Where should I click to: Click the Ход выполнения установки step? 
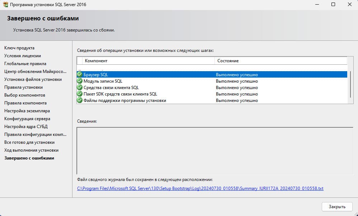pyautogui.click(x=31, y=150)
